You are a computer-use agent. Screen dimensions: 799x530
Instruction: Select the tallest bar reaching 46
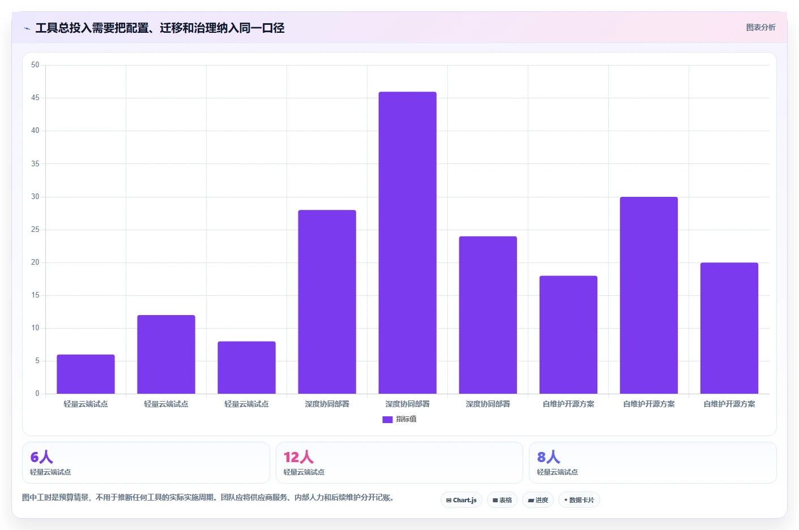[407, 243]
